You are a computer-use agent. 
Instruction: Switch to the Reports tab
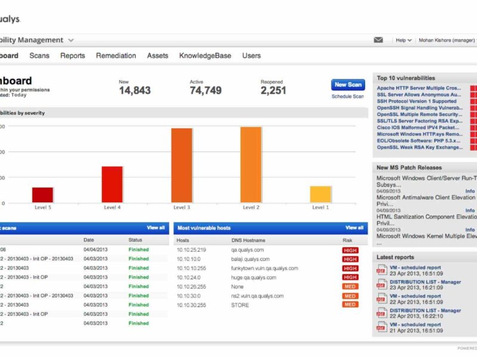72,55
